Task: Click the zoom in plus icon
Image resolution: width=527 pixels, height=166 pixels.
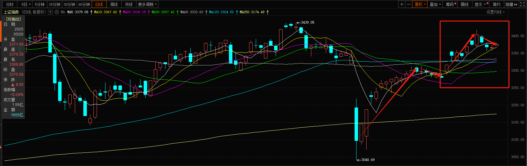Action: [401, 4]
